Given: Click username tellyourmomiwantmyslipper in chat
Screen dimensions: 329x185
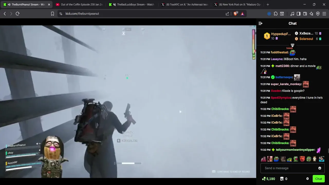Looking at the screenshot, I should tap(295, 150).
